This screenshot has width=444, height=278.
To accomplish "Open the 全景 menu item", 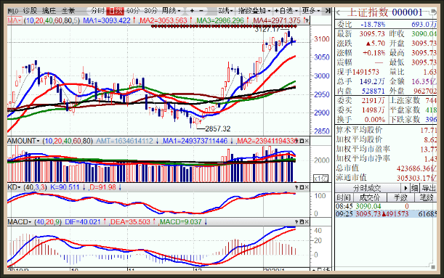I will tap(68, 11).
